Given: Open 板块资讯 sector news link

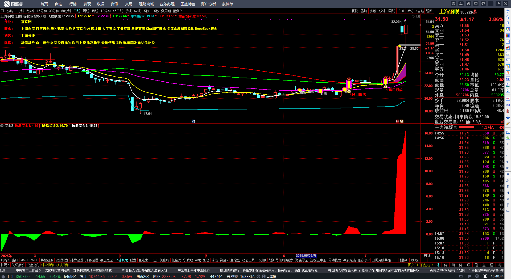Looking at the screenshot, I should click(63, 265).
